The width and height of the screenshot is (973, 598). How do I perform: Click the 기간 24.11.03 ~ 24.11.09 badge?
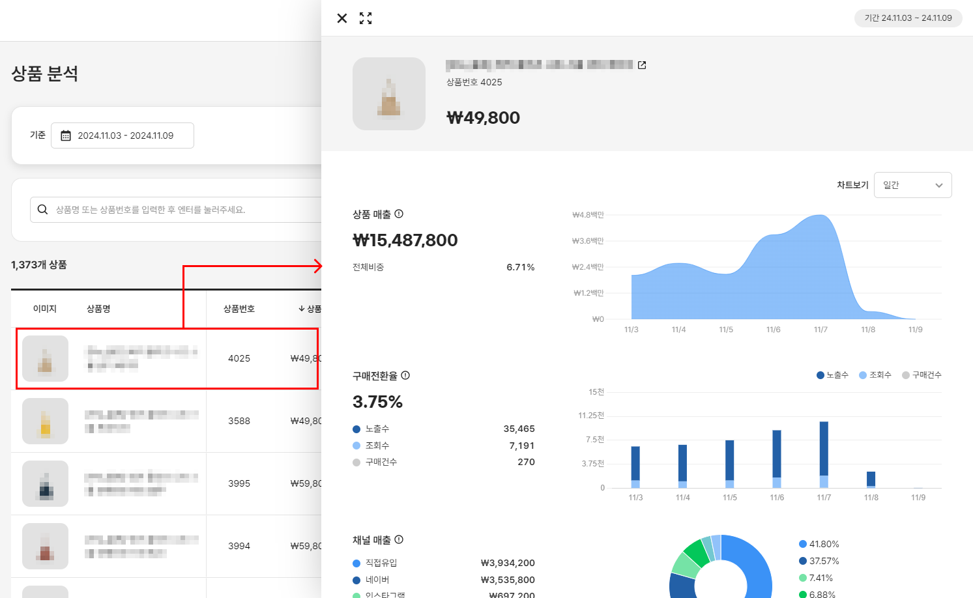908,18
